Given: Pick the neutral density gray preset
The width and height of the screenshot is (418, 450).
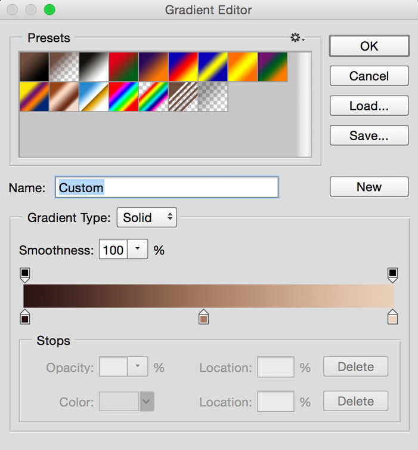Looking at the screenshot, I should click(213, 97).
